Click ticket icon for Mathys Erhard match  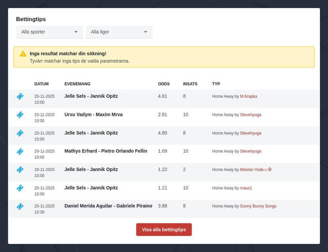[20, 151]
